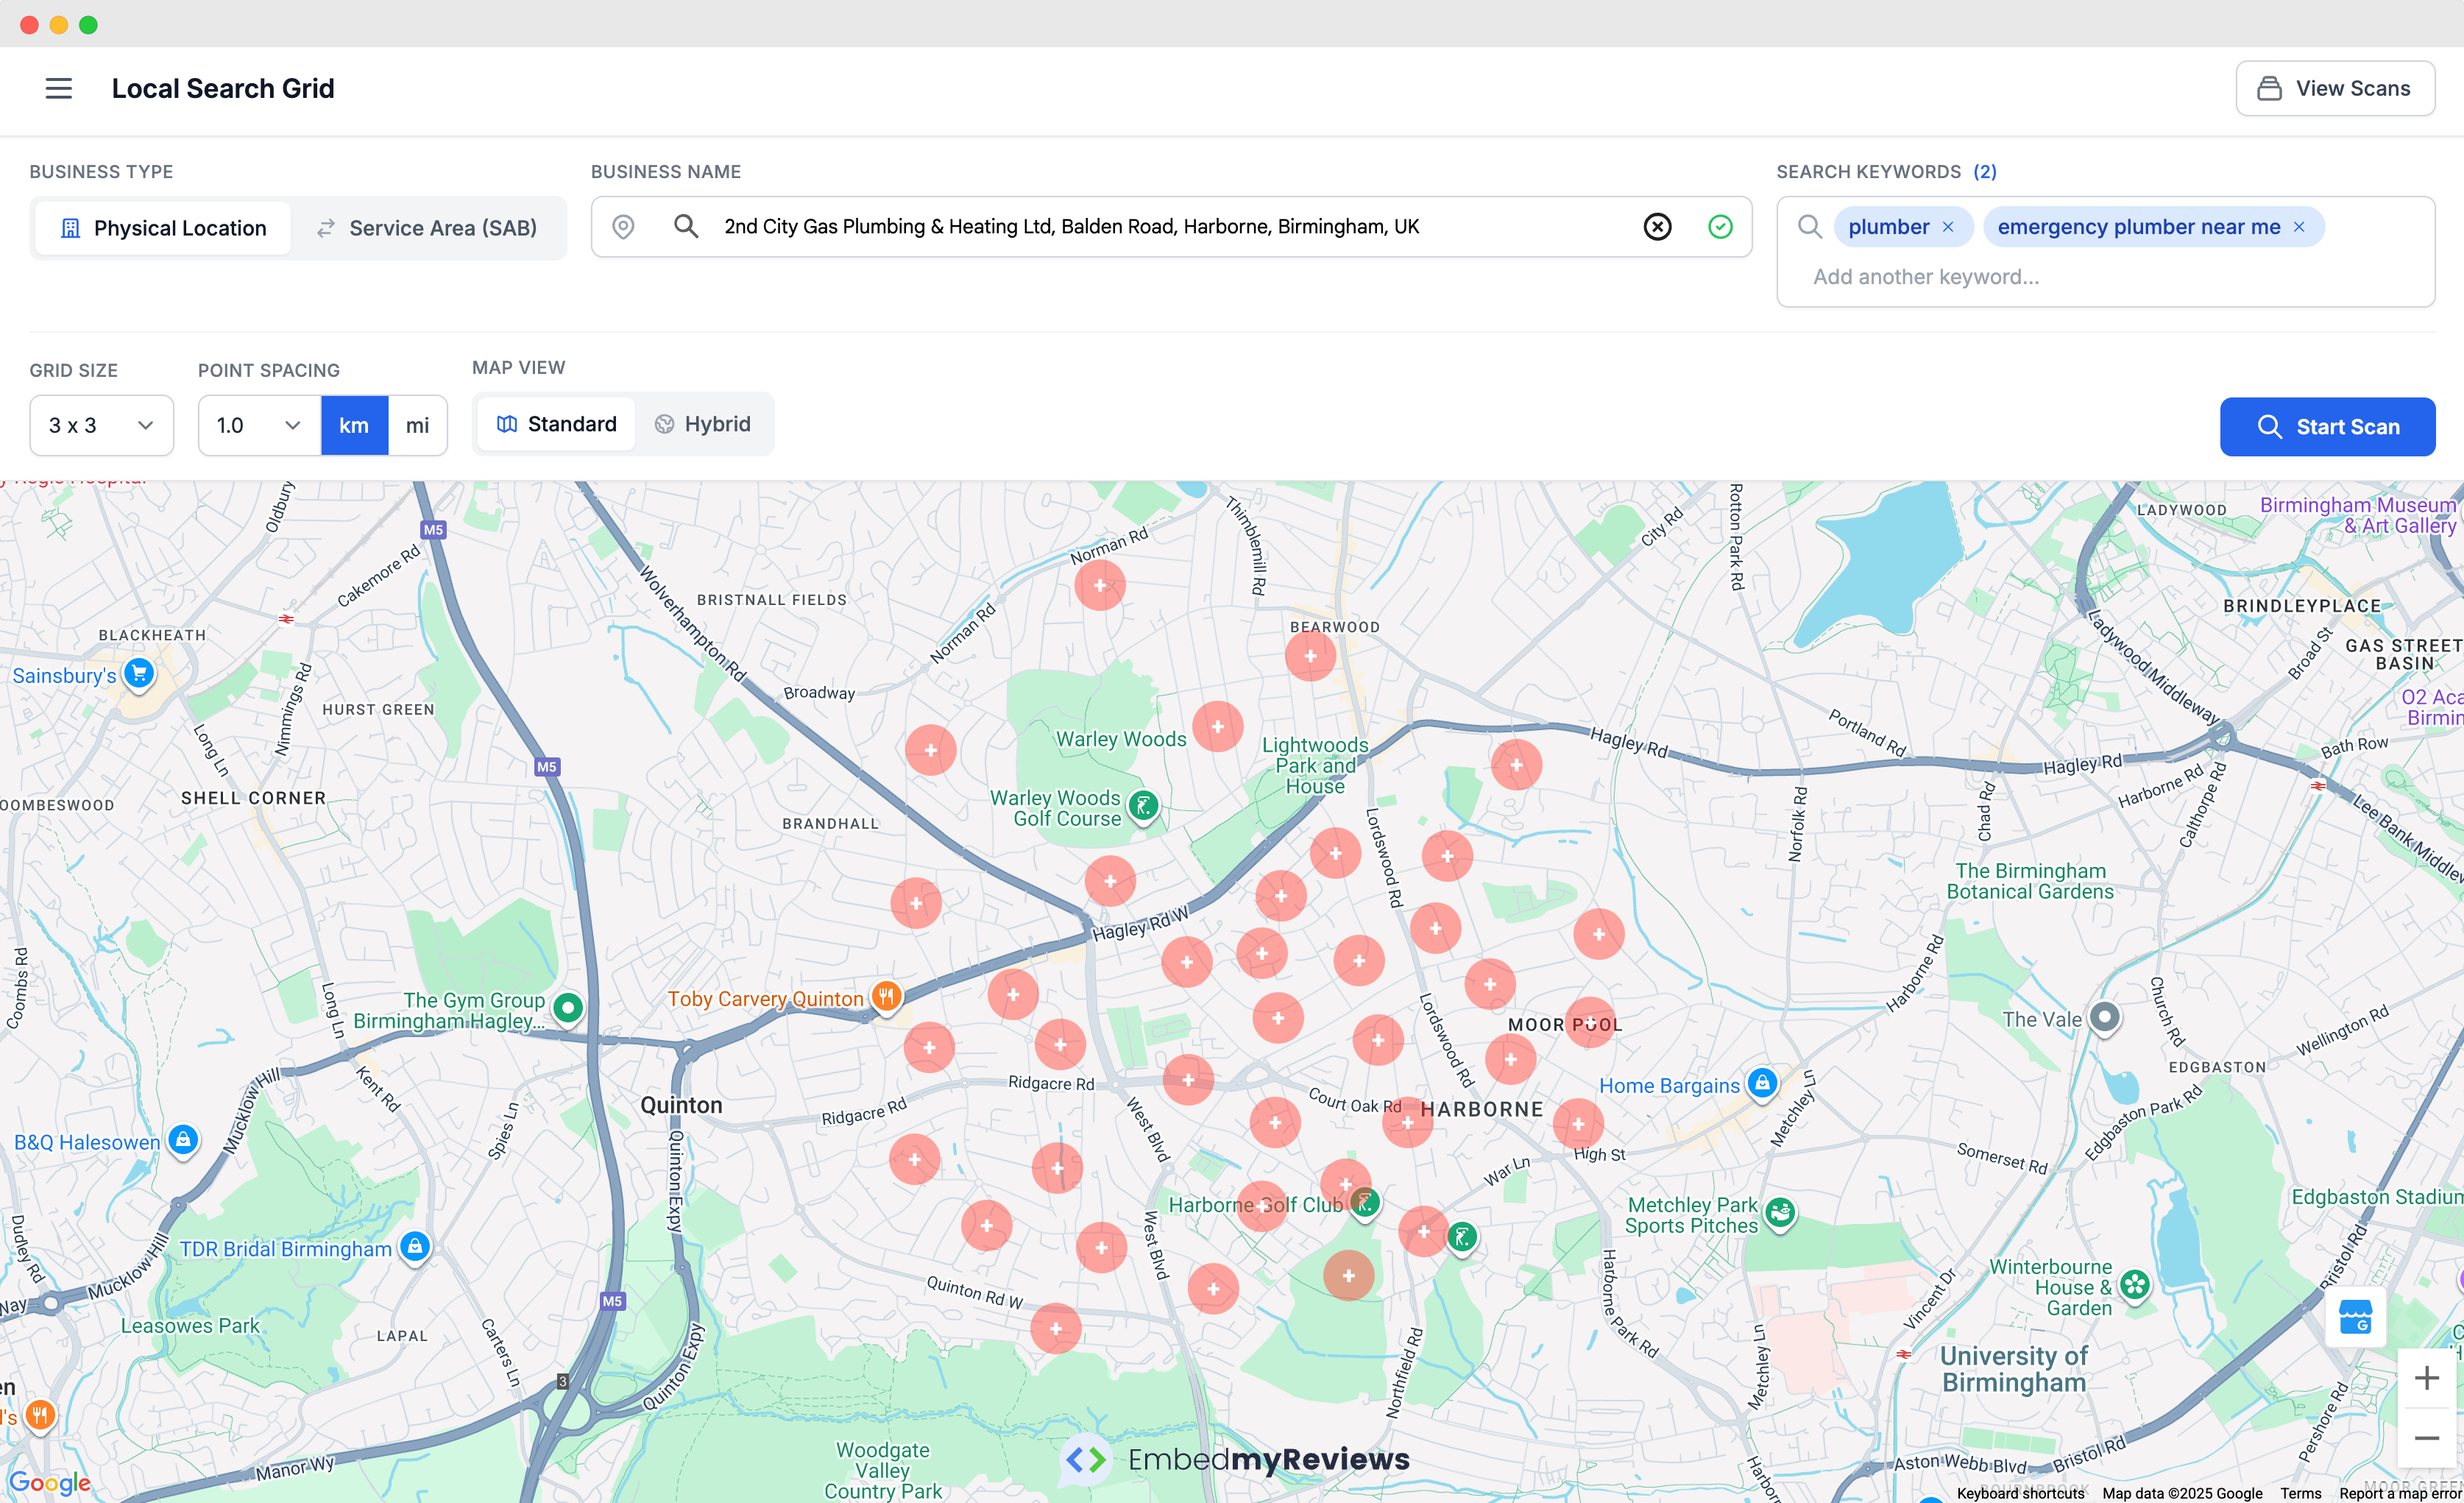Click the grid point right of Warley Woods
2464x1503 pixels.
(1217, 727)
